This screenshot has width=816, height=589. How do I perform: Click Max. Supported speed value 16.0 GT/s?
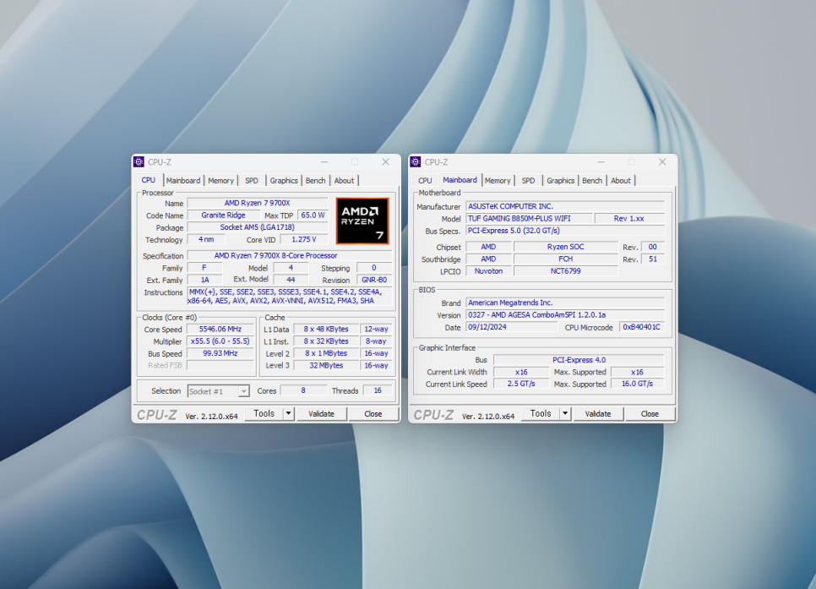[x=637, y=384]
